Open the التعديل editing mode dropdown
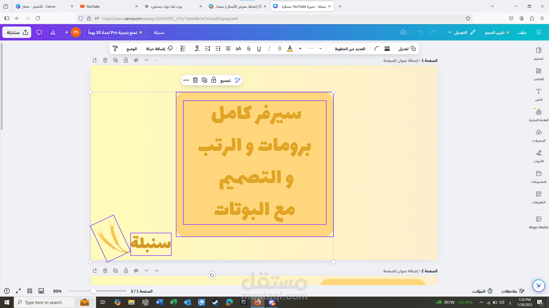 [x=461, y=32]
